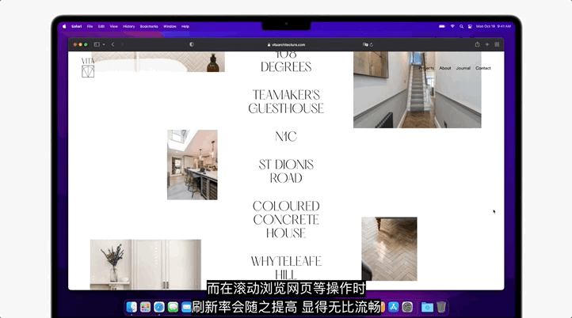572x318 pixels.
Task: Open Finder from the Dock
Action: point(132,307)
